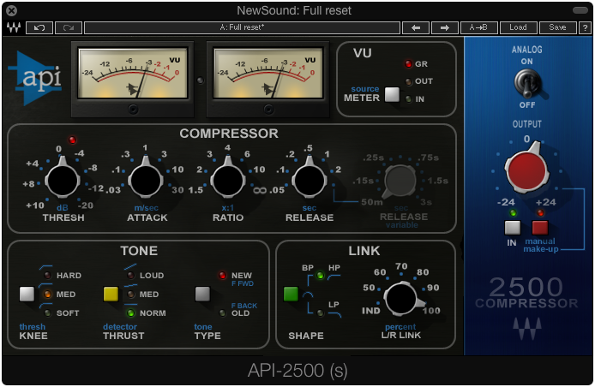Click the ATTACK knob
This screenshot has width=595, height=387.
click(146, 180)
